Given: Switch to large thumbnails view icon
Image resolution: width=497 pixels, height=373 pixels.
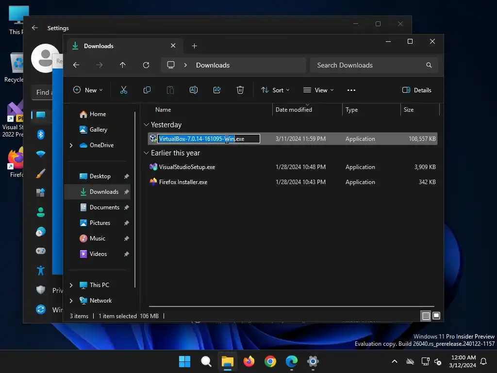Looking at the screenshot, I should [x=436, y=316].
